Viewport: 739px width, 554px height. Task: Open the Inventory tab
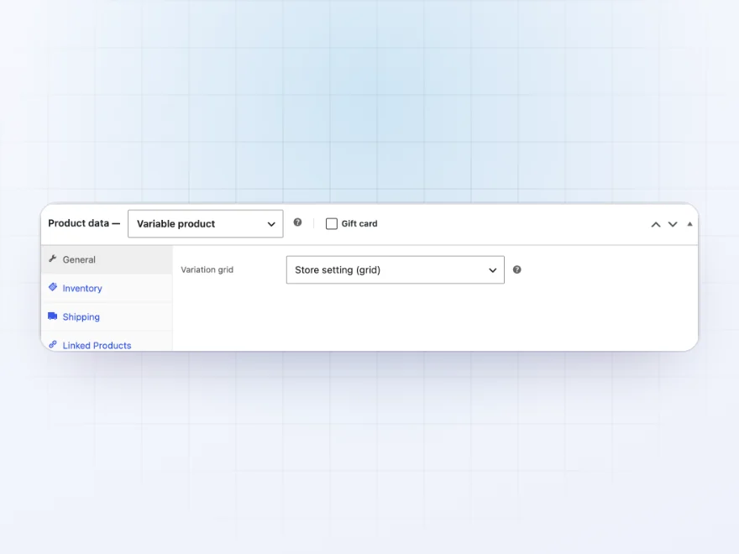[x=107, y=288]
